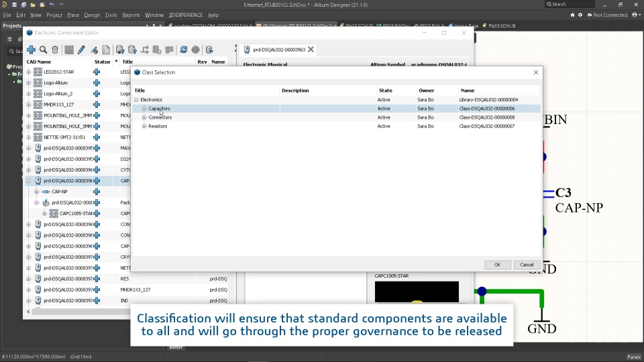The height and width of the screenshot is (362, 644).
Task: Expand the CAP-NP child node
Action: coord(36,192)
